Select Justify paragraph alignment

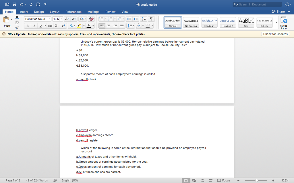[x=122, y=26]
